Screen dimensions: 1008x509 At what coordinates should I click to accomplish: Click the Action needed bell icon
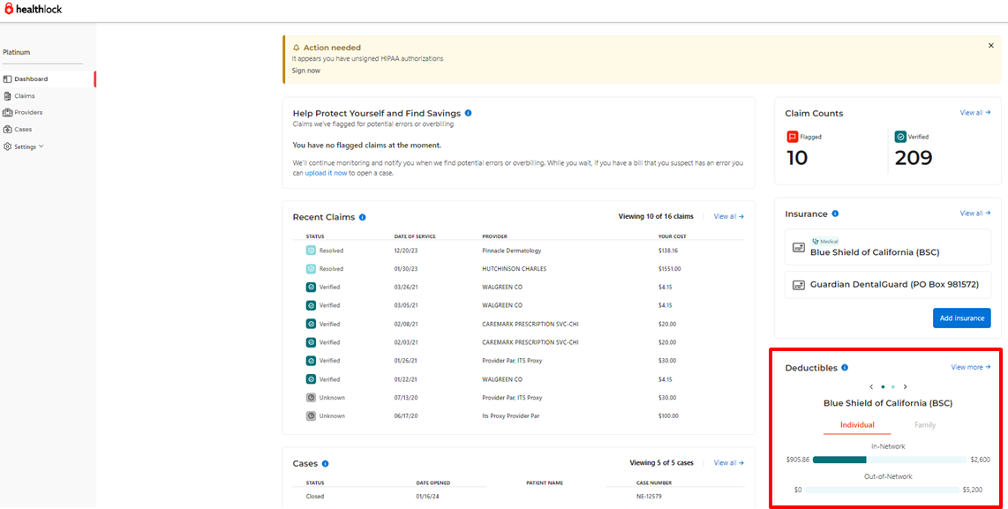[x=297, y=48]
